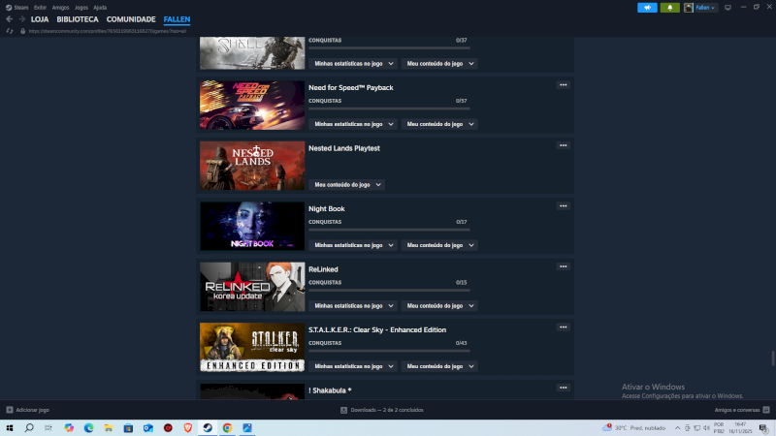Switch to Steam taskbar icon

(208, 428)
